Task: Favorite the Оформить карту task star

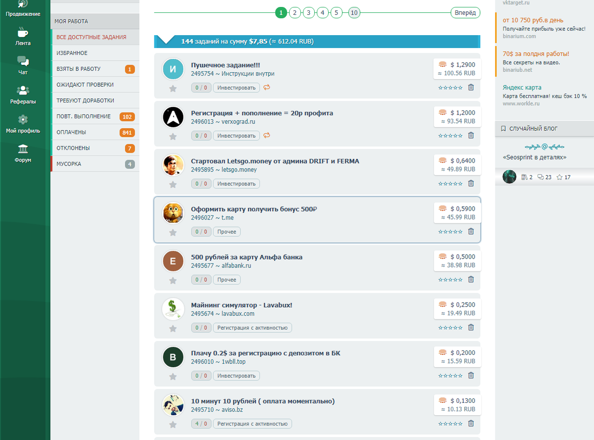Action: tap(173, 232)
